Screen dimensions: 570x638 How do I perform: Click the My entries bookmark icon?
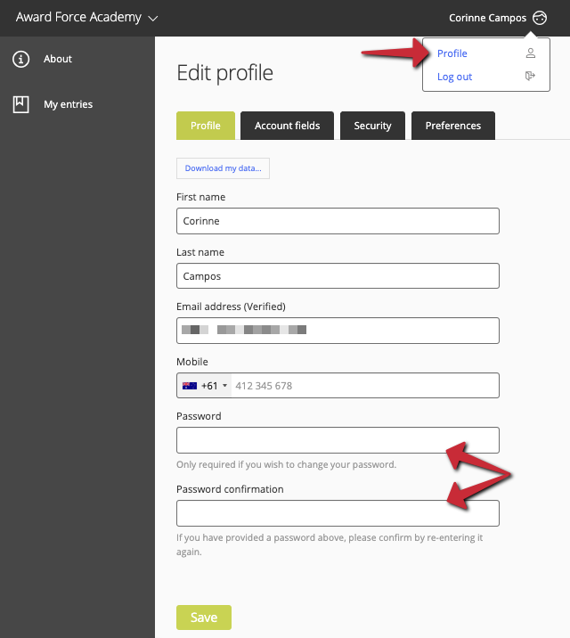click(x=20, y=104)
